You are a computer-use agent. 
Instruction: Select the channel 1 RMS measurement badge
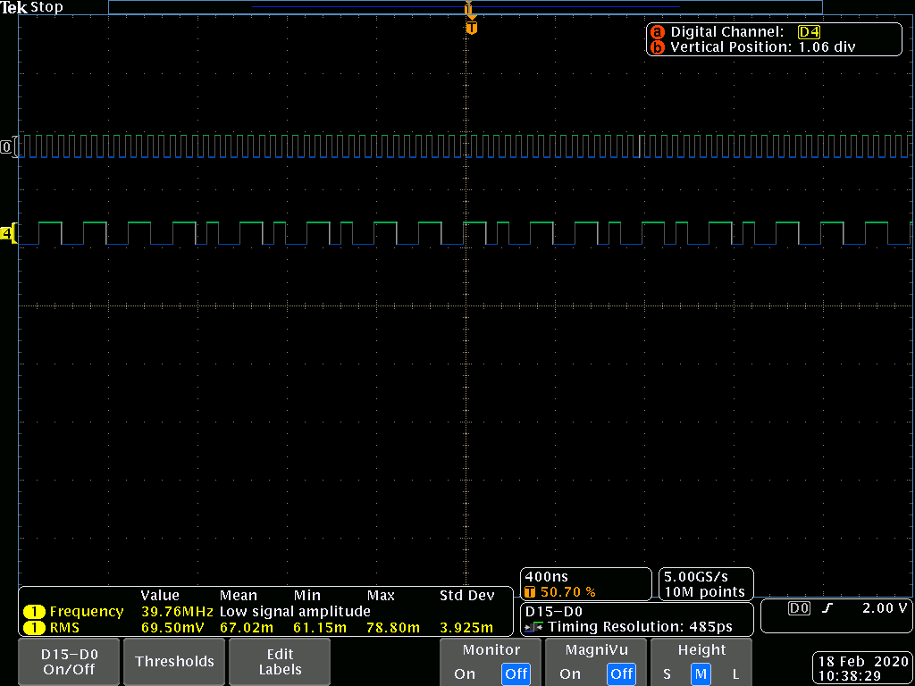point(34,628)
